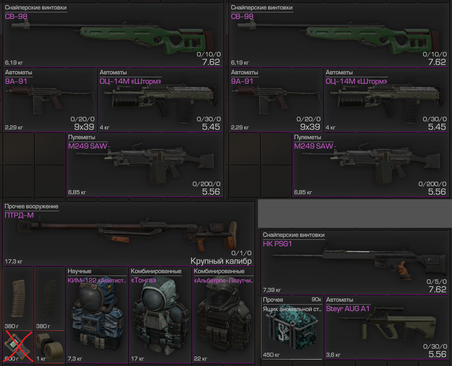The image size is (452, 366).
Task: Pick the M249 SAW in left inventory
Action: click(x=145, y=165)
